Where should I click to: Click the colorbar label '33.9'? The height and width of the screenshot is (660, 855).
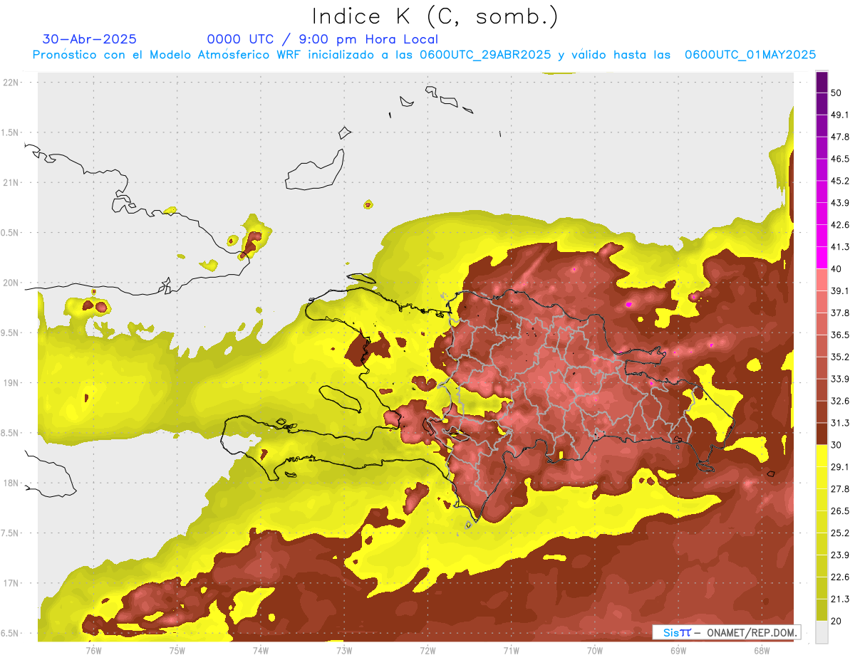tap(840, 379)
